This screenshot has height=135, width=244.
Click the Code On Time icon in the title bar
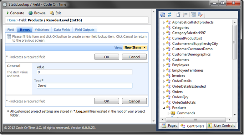pyautogui.click(x=5, y=5)
